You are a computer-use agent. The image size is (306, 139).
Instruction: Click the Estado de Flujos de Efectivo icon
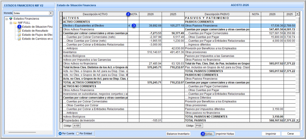pos(19,35)
